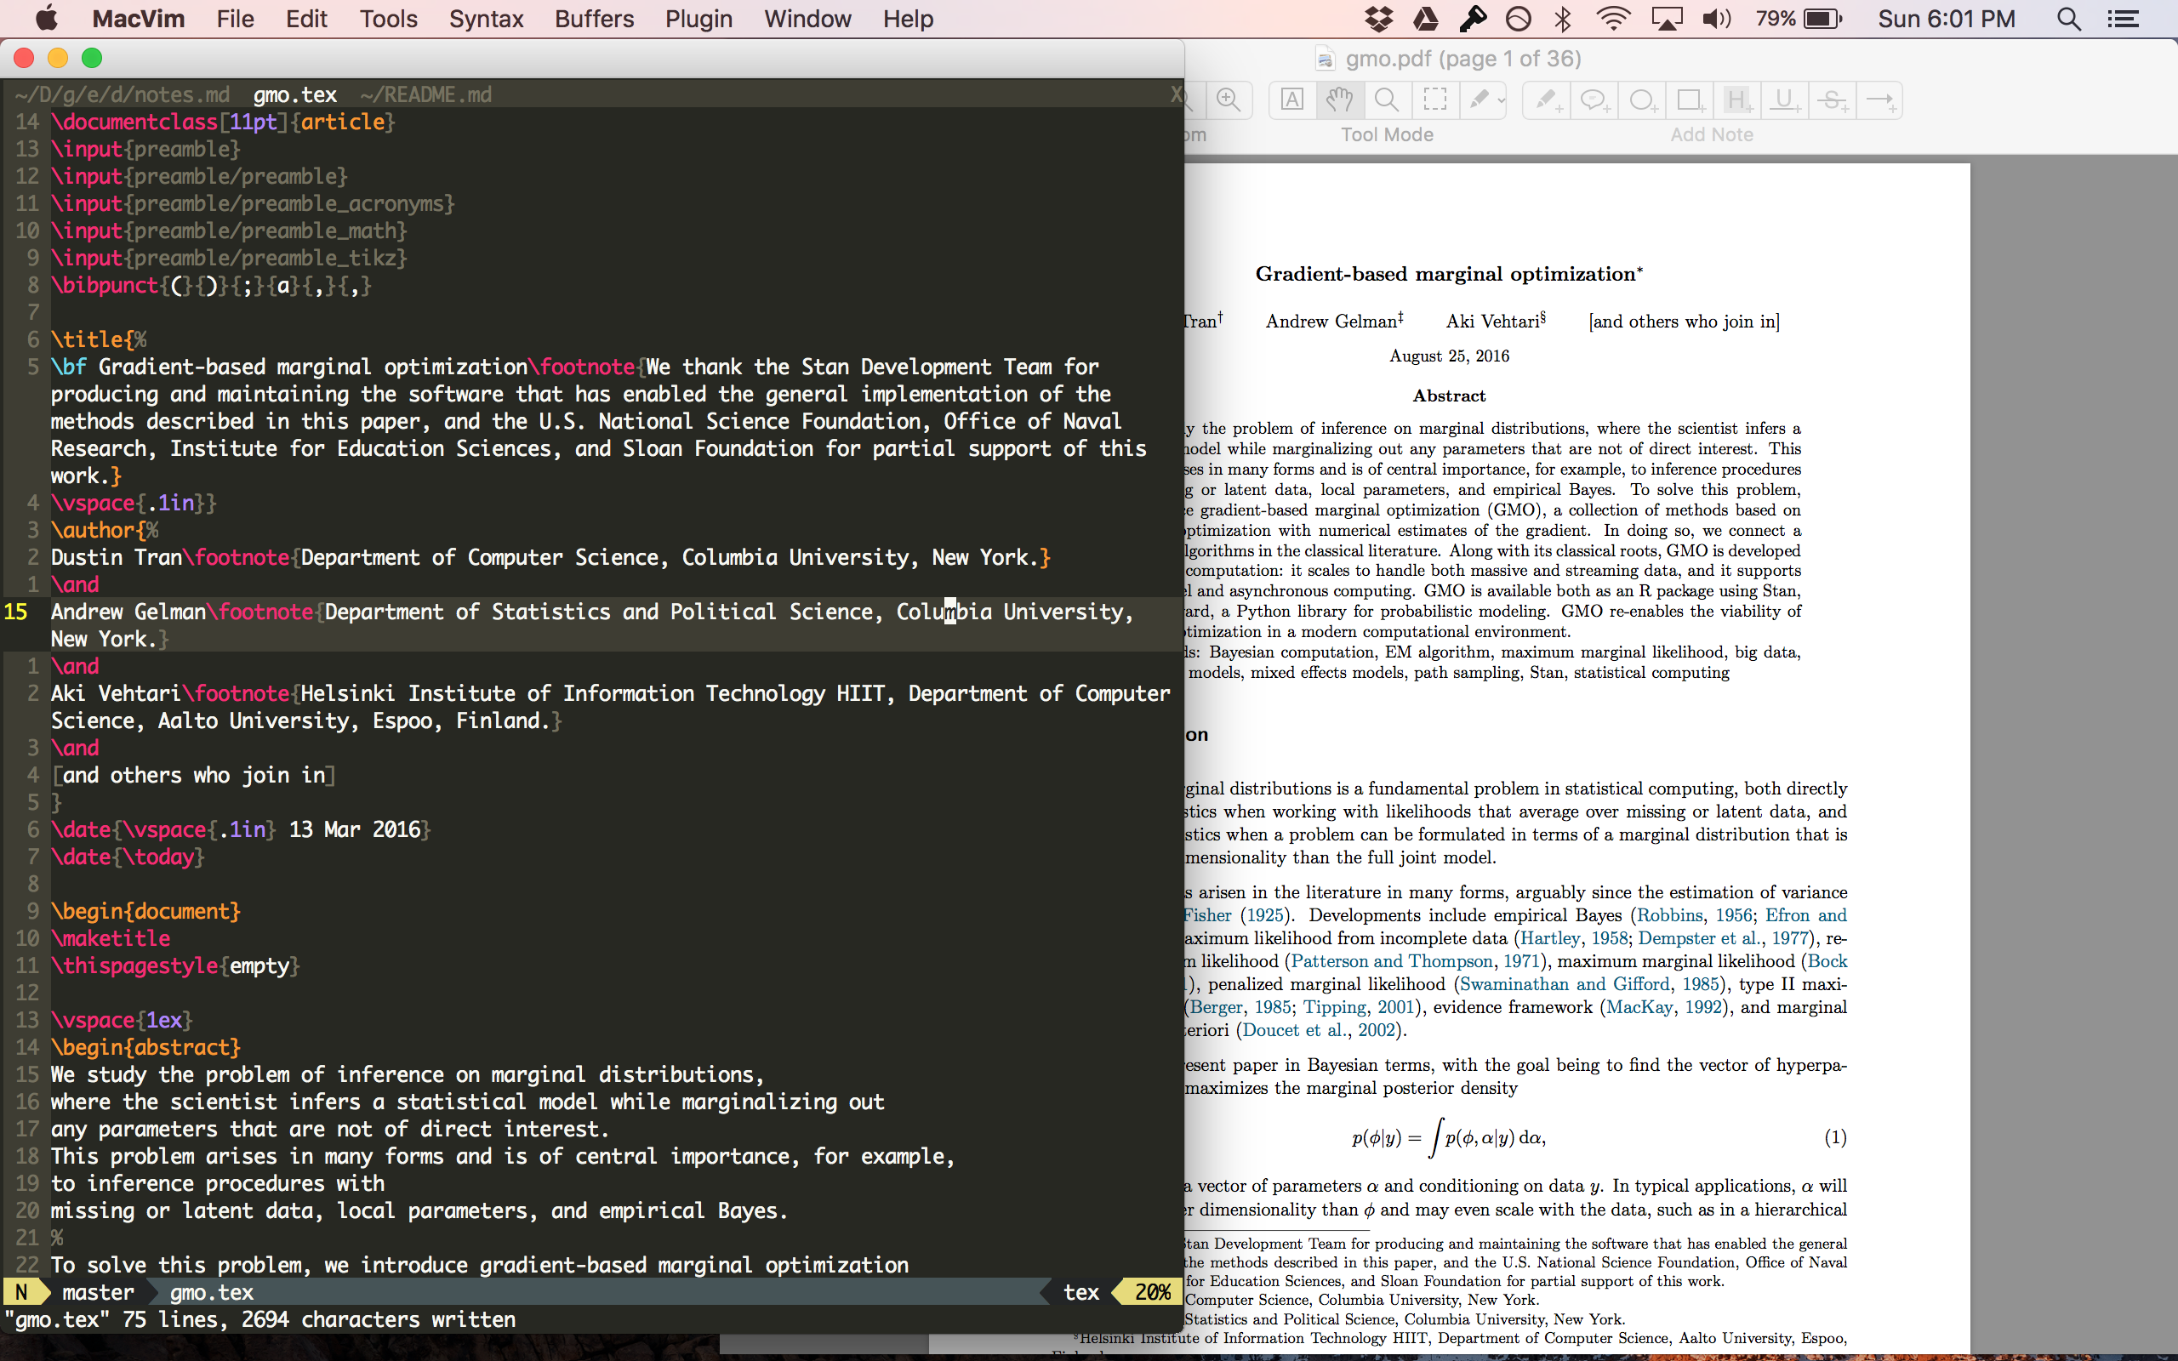Viewport: 2178px width, 1361px height.
Task: Add a strikeout note
Action: 1833,100
